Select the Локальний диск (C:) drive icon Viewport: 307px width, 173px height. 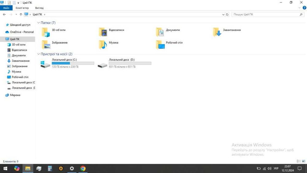click(45, 64)
